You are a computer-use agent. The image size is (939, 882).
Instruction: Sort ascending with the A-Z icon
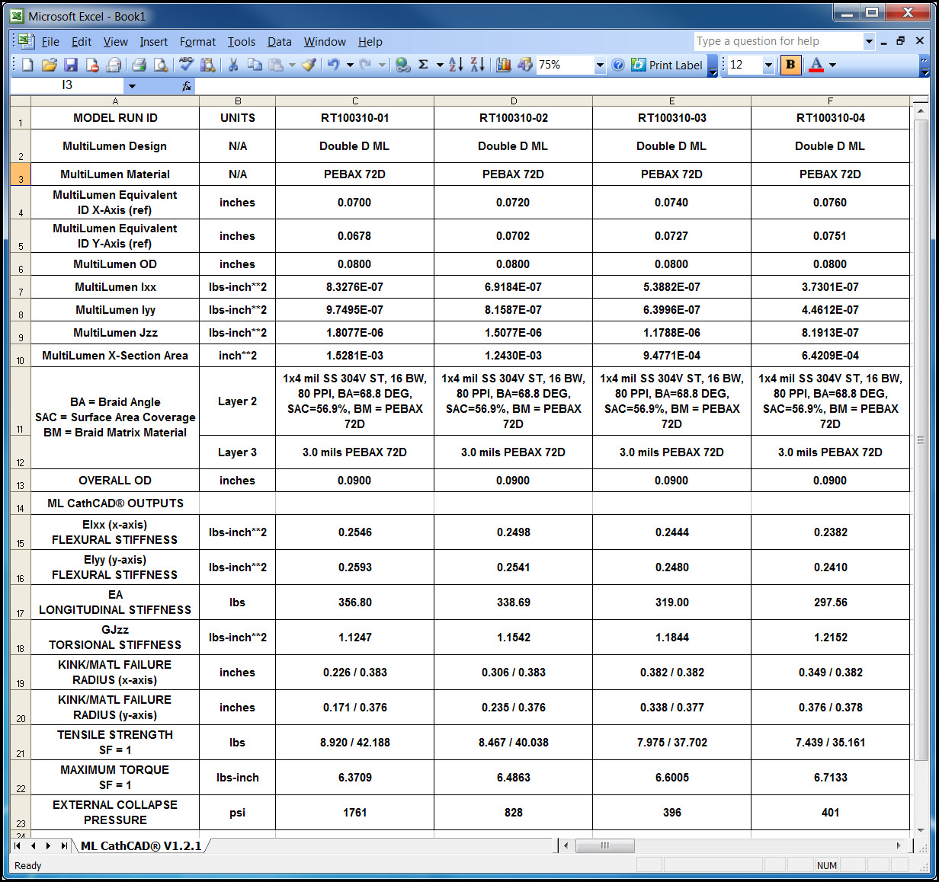click(456, 66)
